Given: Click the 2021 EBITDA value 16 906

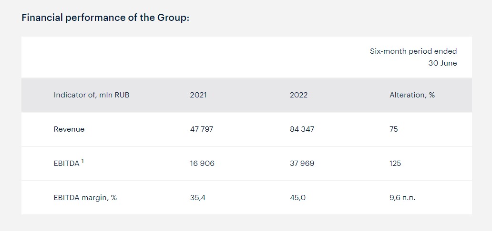Looking at the screenshot, I should click(x=202, y=164).
